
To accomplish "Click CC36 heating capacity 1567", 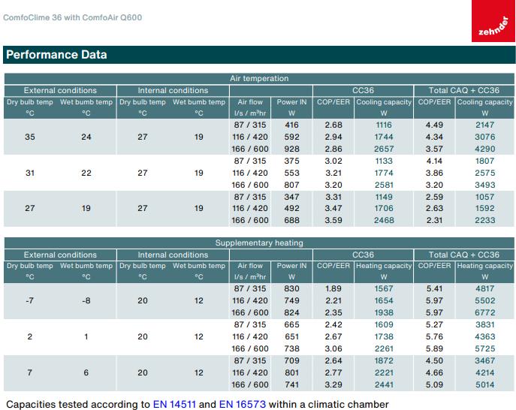I will click(384, 288).
